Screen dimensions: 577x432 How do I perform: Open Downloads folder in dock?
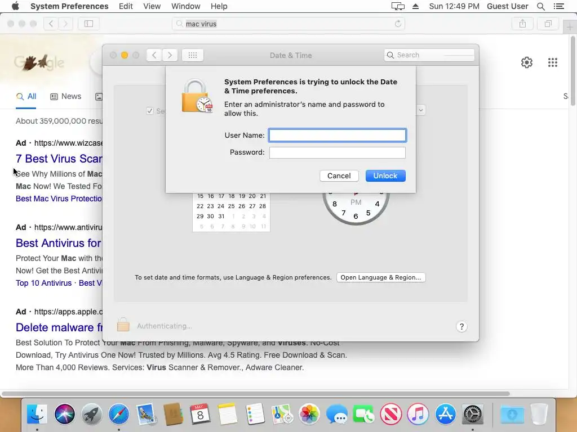512,414
